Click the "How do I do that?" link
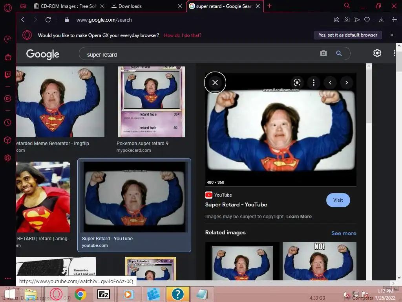 (x=183, y=35)
